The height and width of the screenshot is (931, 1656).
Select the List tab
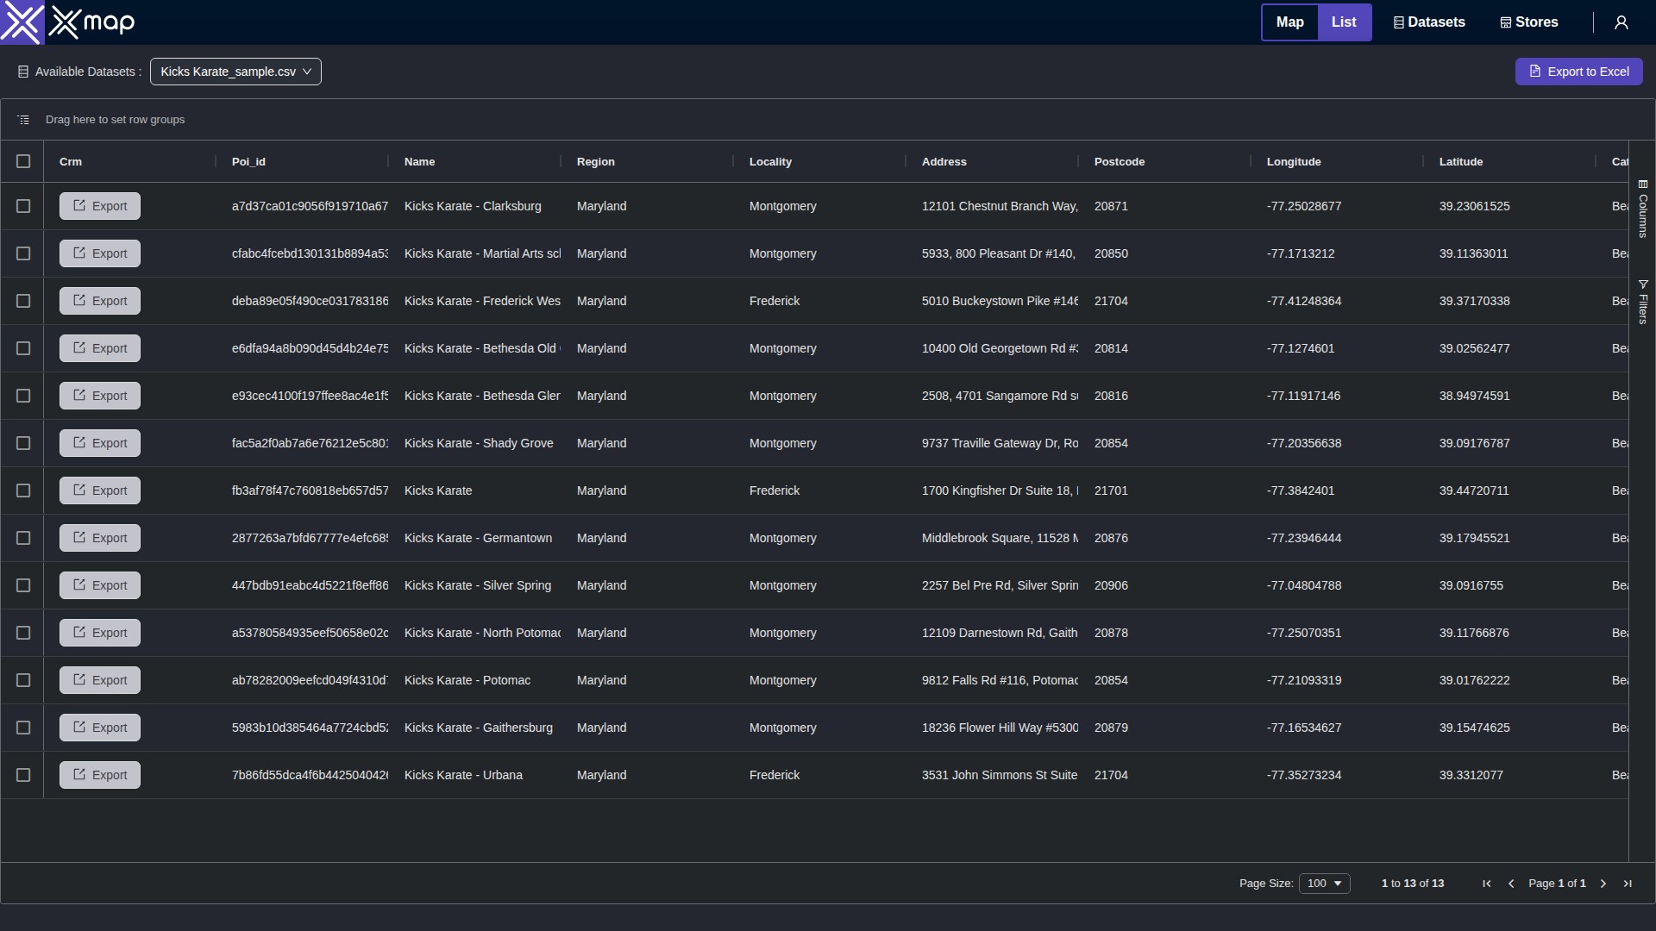click(x=1344, y=22)
